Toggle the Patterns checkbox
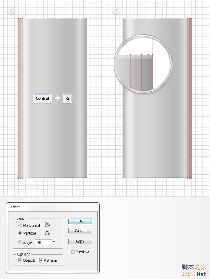Screen dimensions: 210x279 (x=41, y=260)
